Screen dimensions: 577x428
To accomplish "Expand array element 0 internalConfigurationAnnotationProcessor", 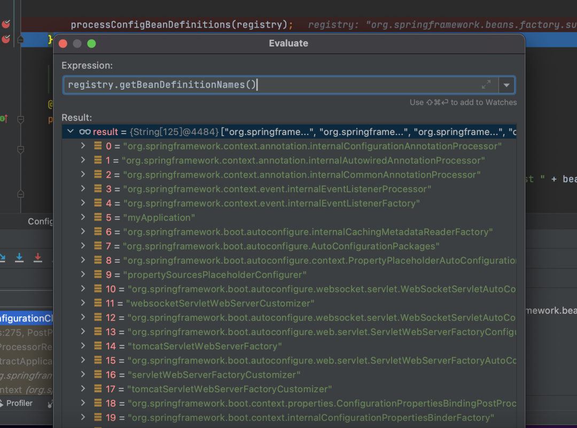I will [x=83, y=146].
